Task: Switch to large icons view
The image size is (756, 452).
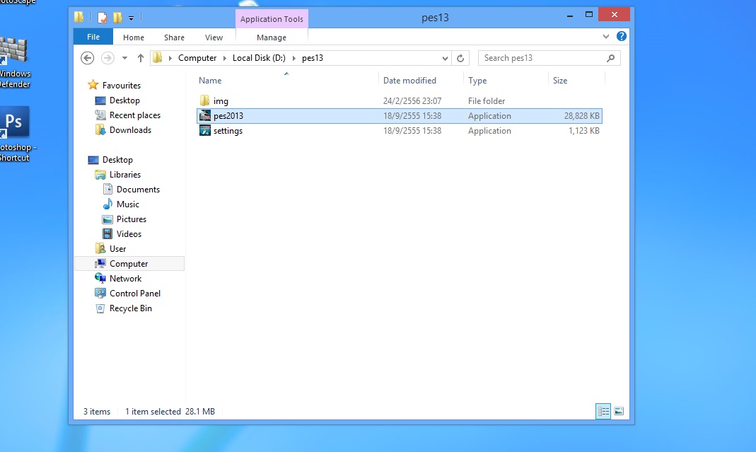Action: click(x=619, y=412)
